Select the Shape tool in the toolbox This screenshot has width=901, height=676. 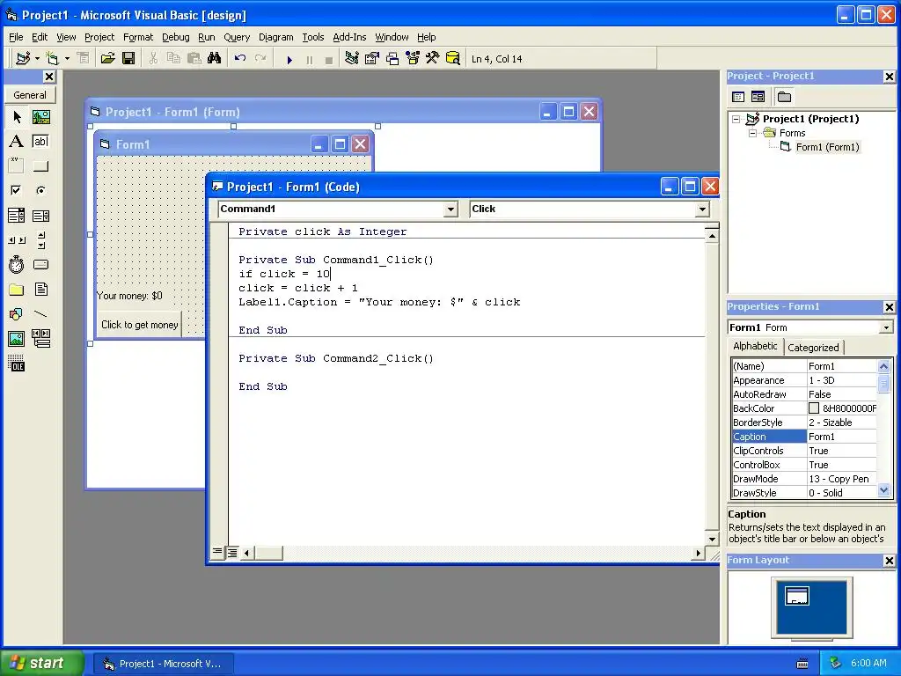coord(17,314)
